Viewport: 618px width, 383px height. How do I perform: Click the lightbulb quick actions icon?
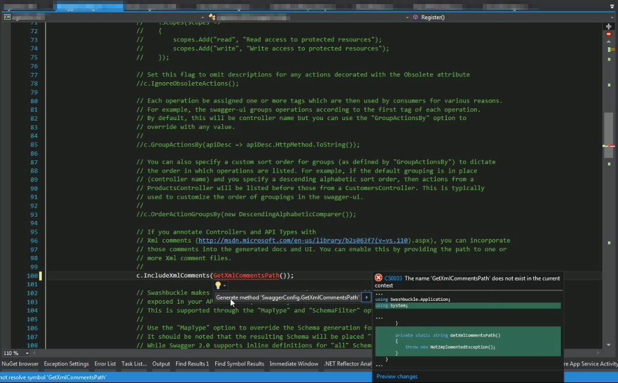coord(218,285)
